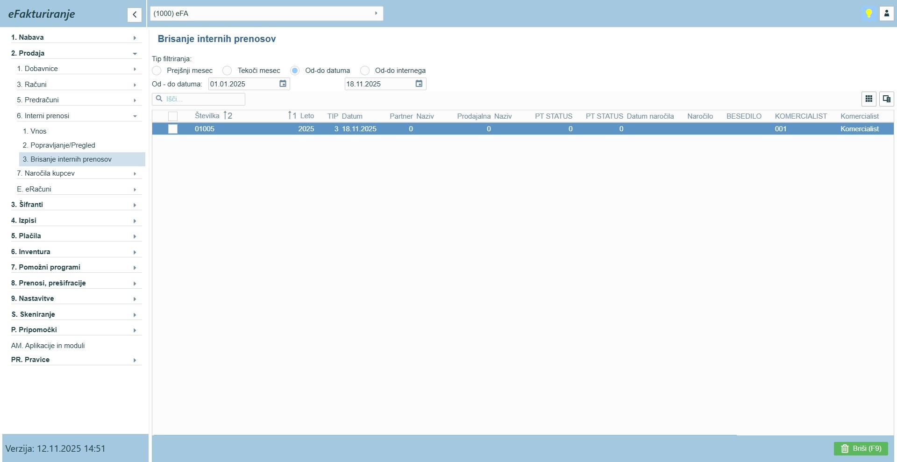This screenshot has height=462, width=897.
Task: Toggle the select-all header checkbox
Action: pyautogui.click(x=173, y=116)
